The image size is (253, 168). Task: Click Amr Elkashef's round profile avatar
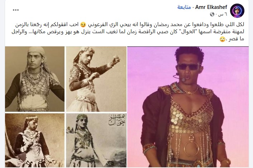pyautogui.click(x=237, y=11)
